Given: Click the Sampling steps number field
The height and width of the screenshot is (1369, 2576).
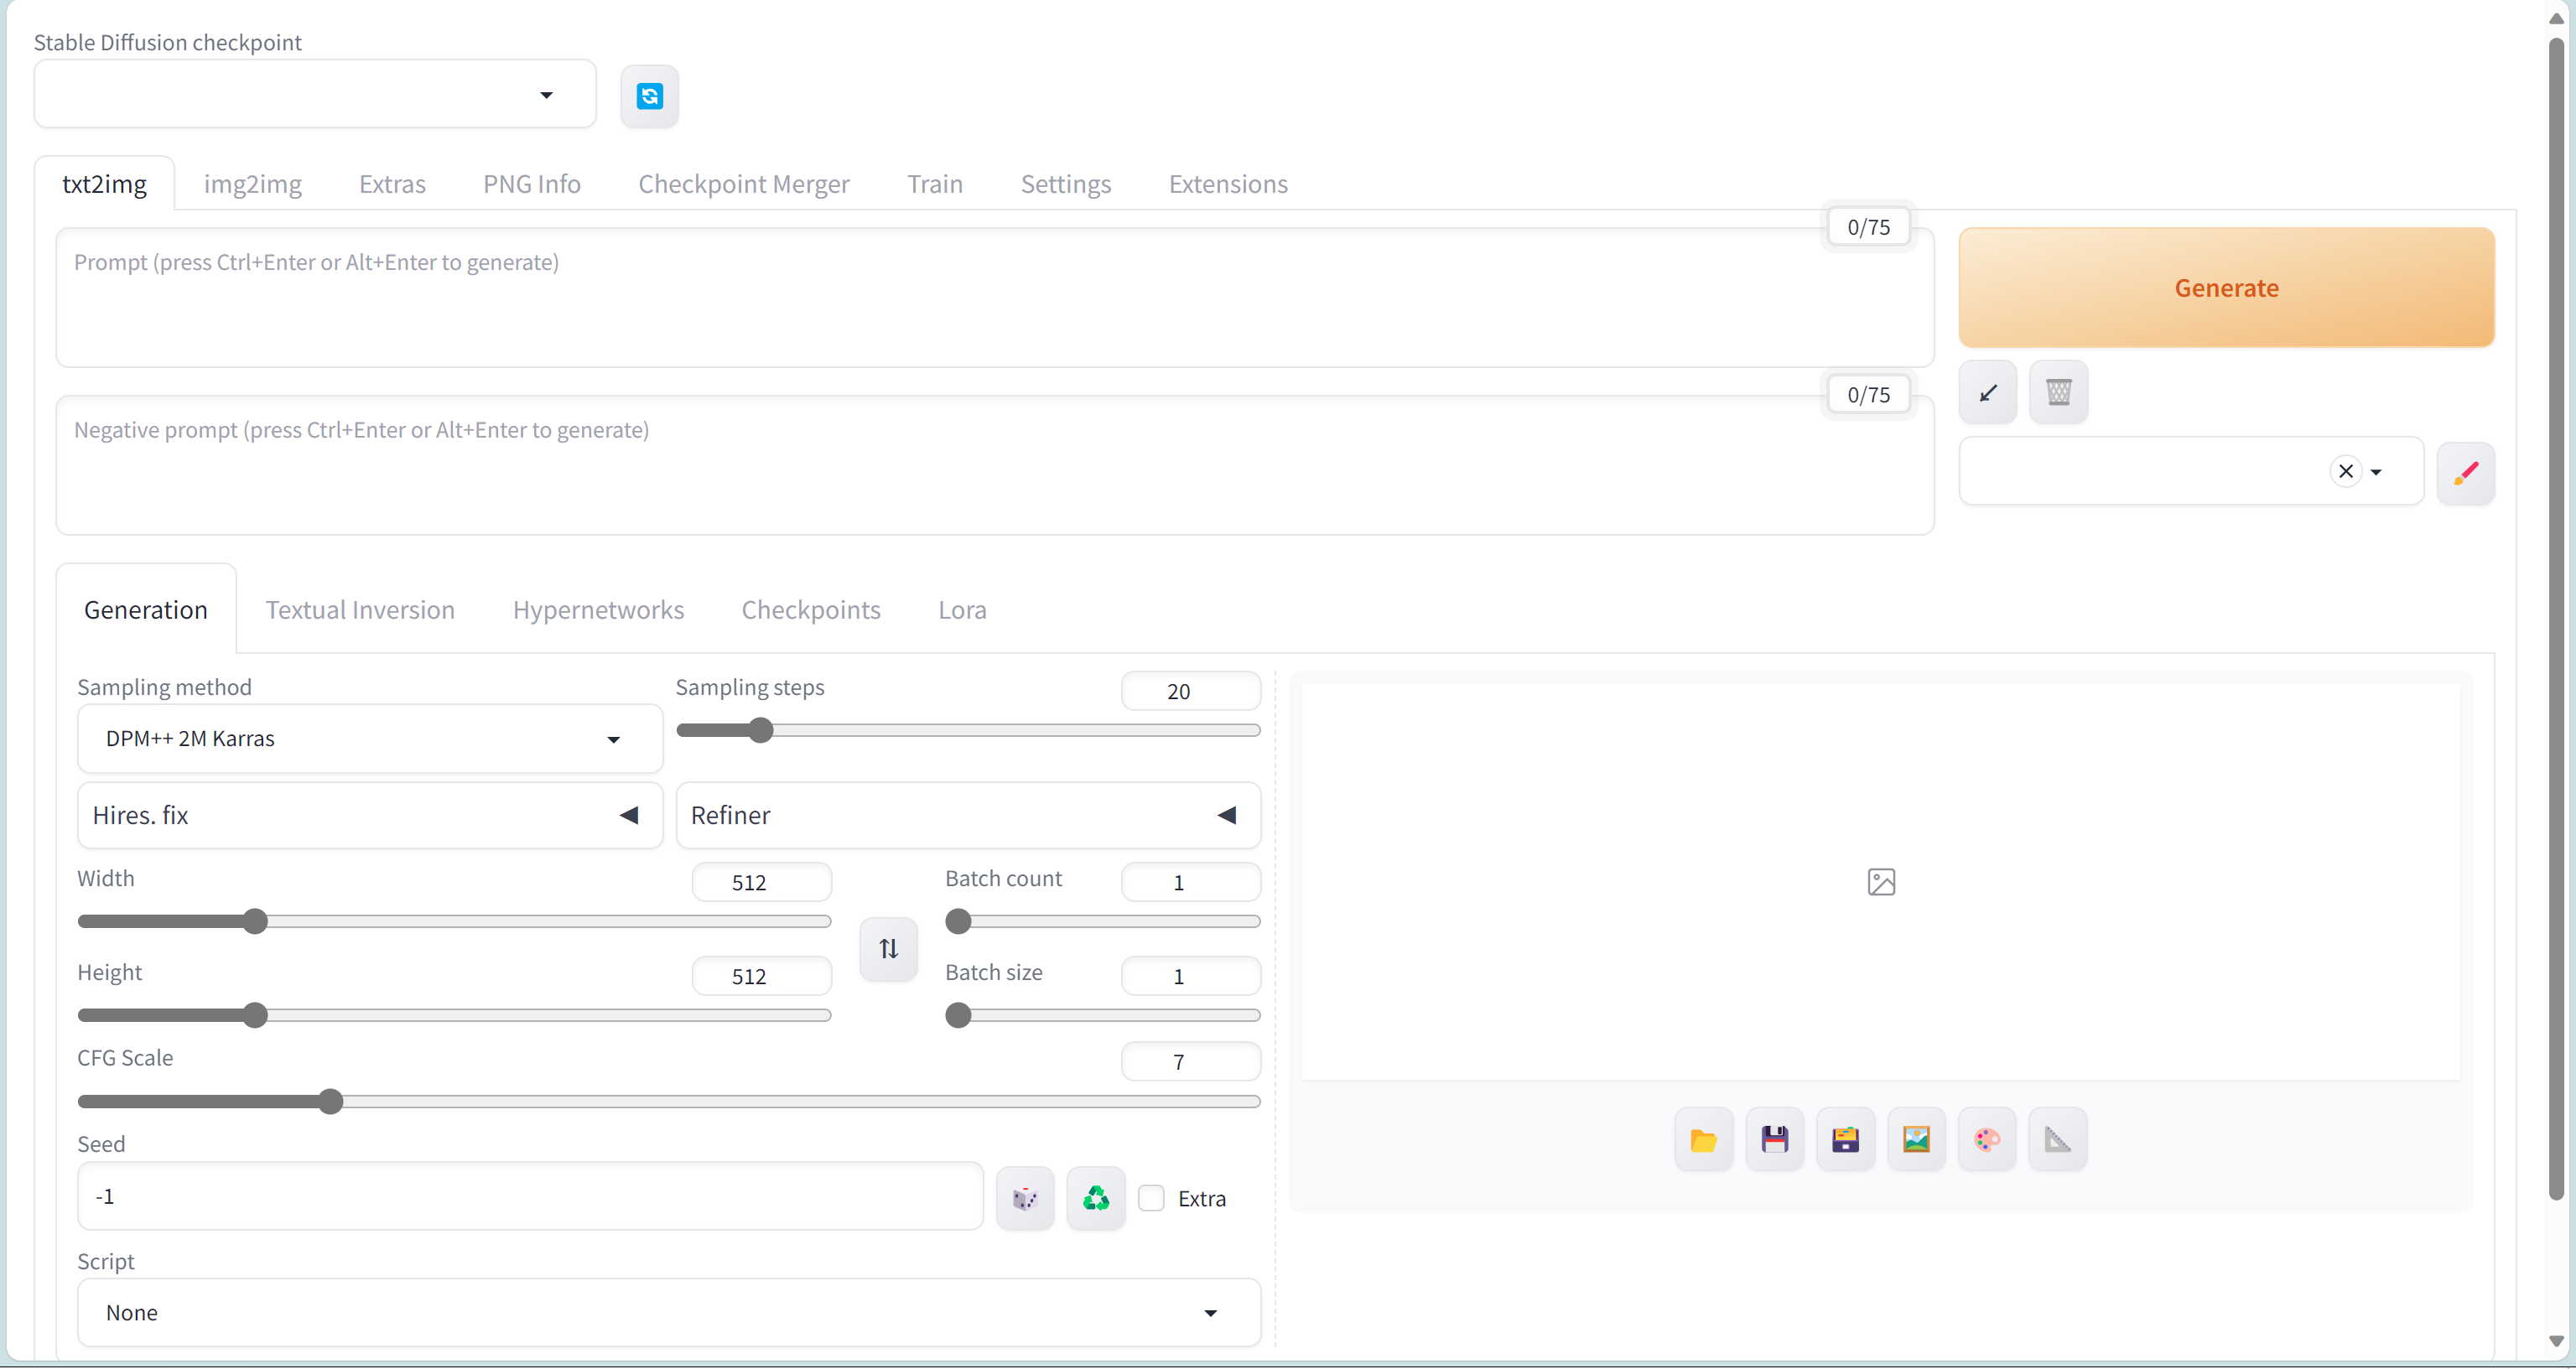Looking at the screenshot, I should (1191, 691).
